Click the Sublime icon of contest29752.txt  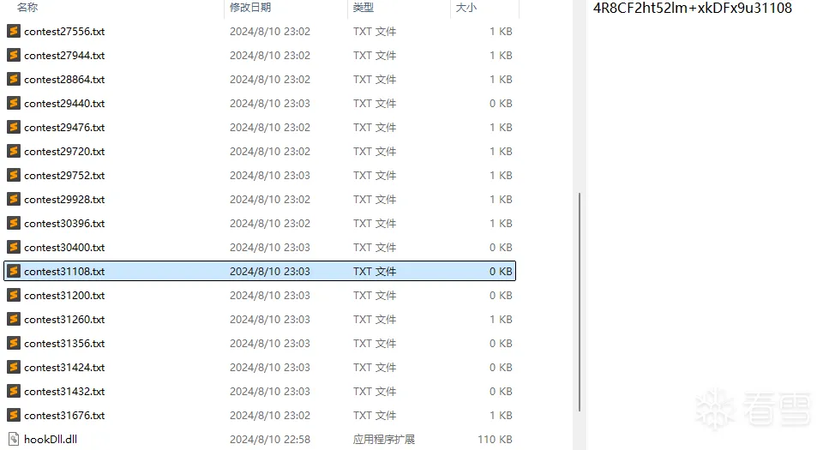(14, 175)
